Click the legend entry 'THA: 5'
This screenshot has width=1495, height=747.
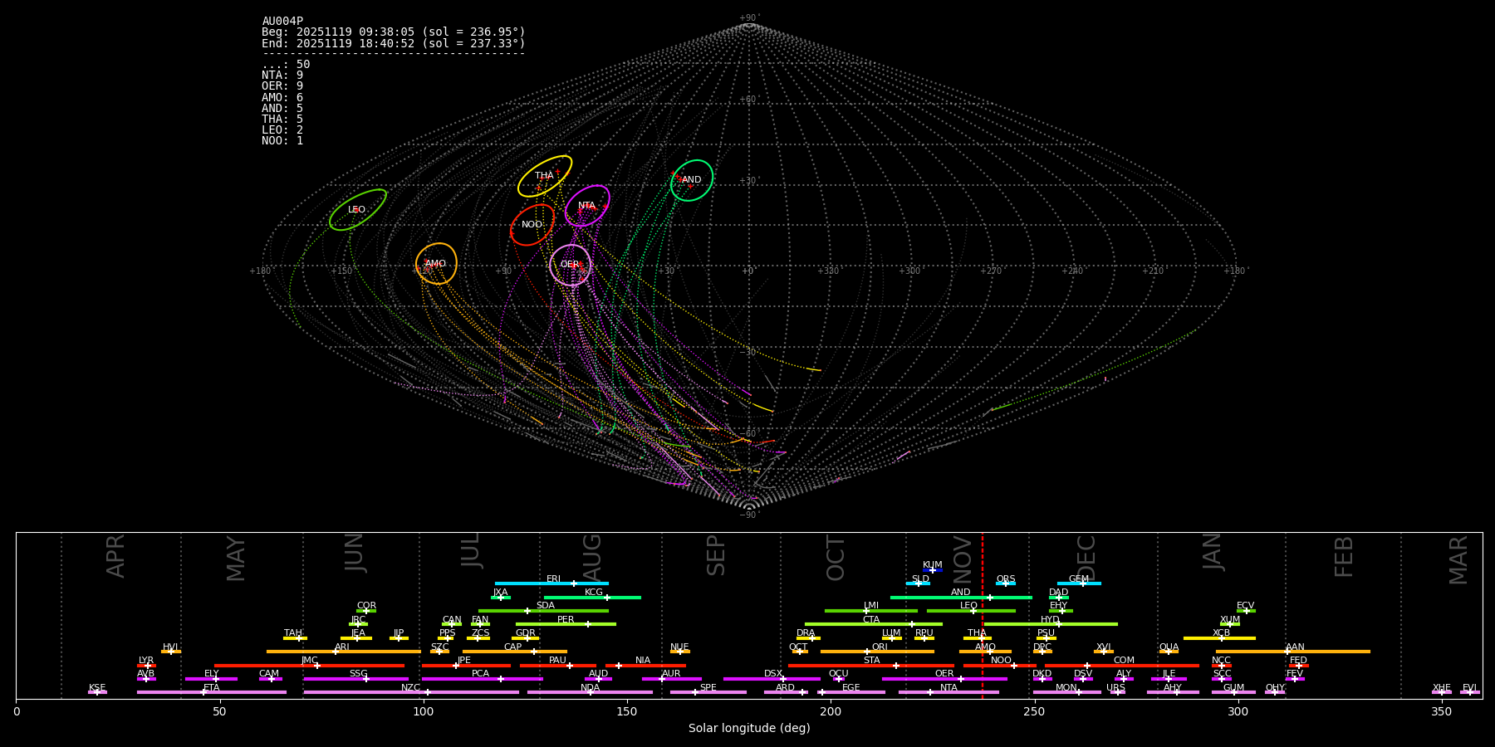[x=282, y=119]
